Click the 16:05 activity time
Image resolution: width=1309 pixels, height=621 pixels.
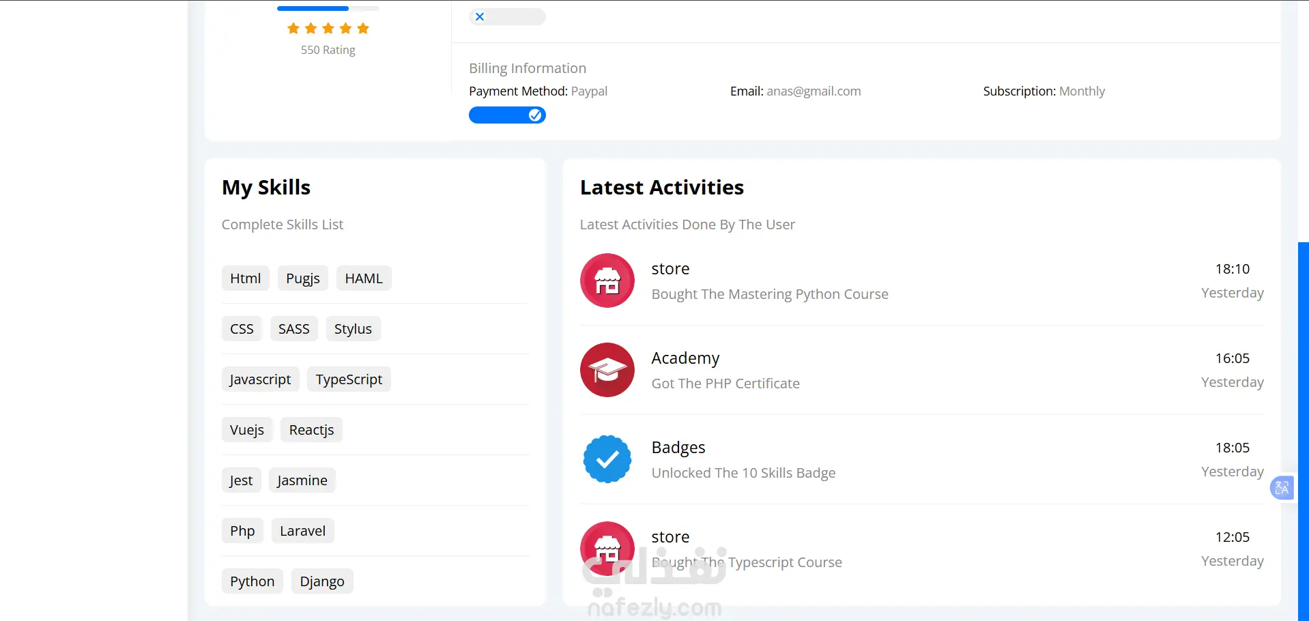[x=1233, y=358]
